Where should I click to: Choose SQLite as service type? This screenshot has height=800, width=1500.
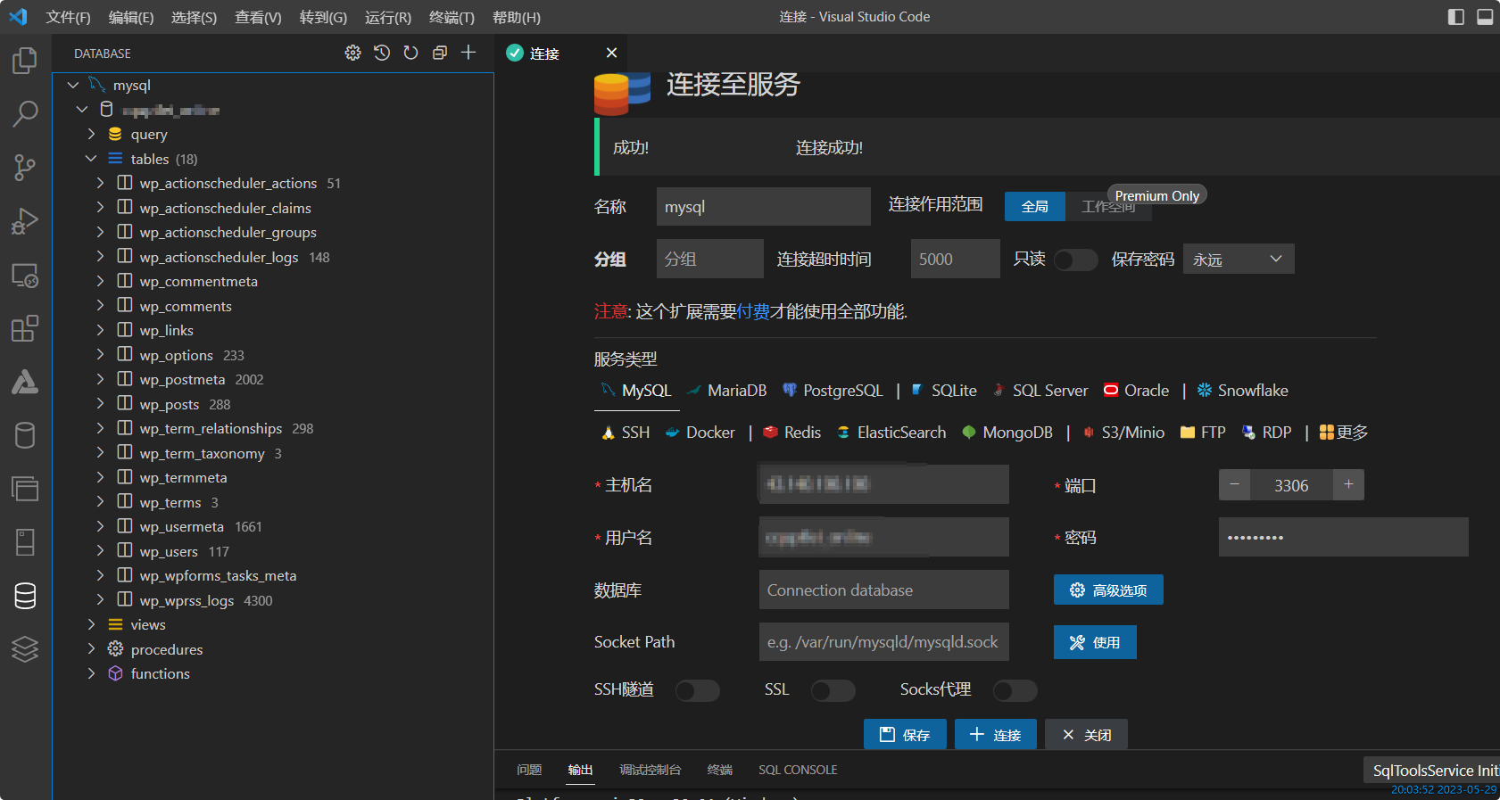(x=943, y=391)
